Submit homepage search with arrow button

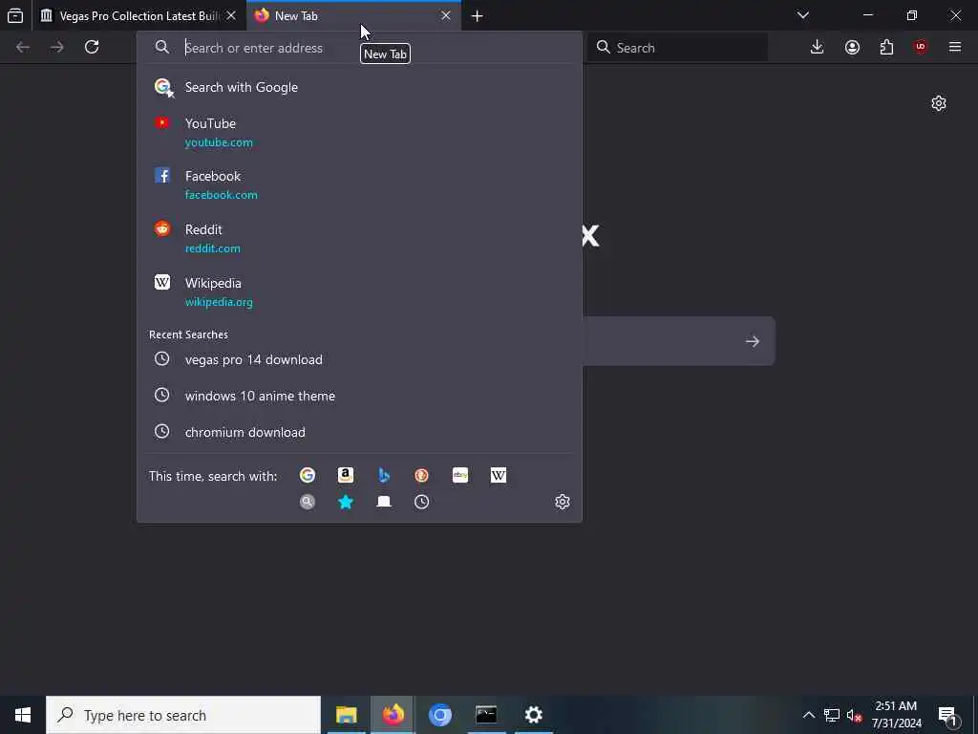(x=753, y=341)
